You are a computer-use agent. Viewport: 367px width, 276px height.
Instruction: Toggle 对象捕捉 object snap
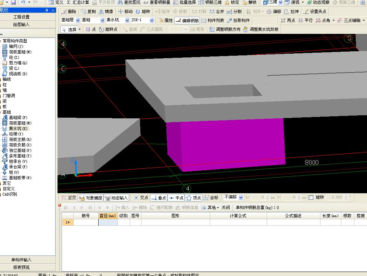coord(90,198)
